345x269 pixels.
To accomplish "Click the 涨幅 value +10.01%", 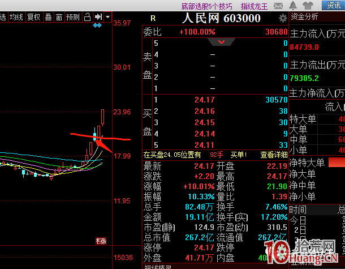I will [x=199, y=186].
